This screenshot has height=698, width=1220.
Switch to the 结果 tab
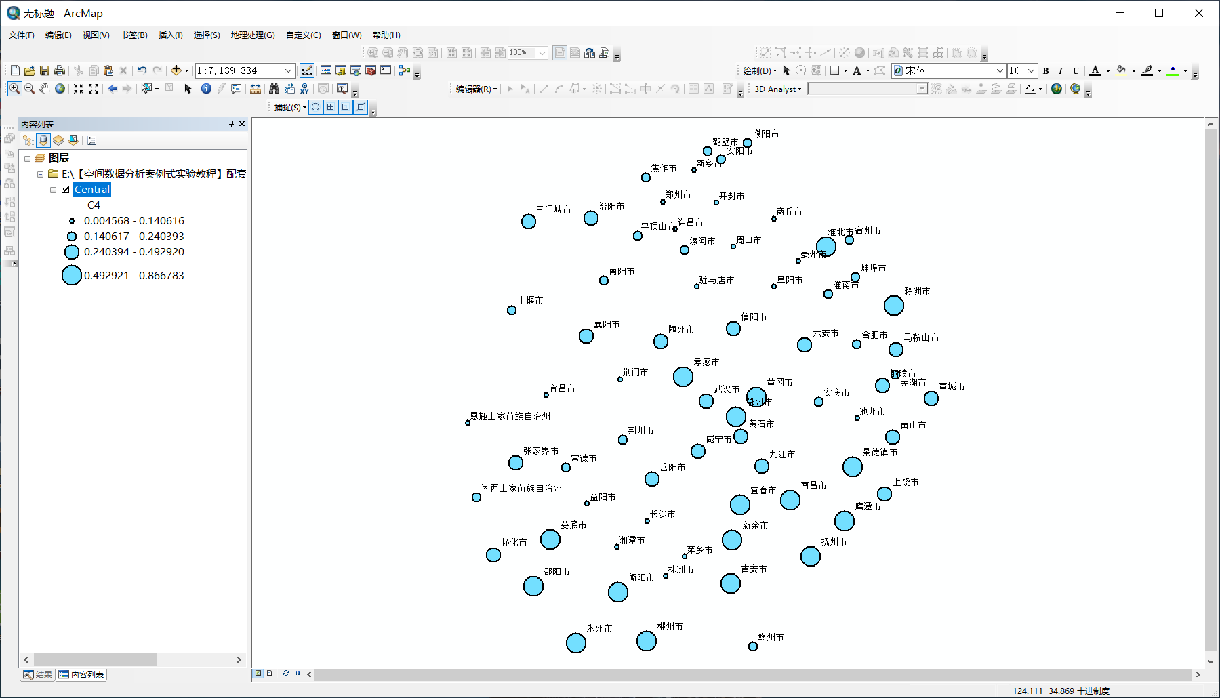(38, 674)
